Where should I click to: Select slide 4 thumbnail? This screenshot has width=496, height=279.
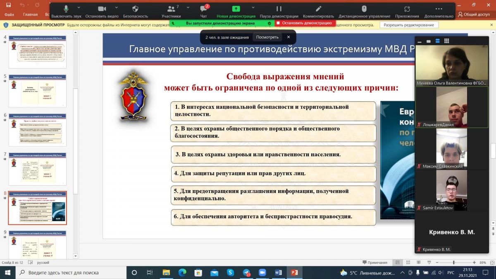(37, 52)
